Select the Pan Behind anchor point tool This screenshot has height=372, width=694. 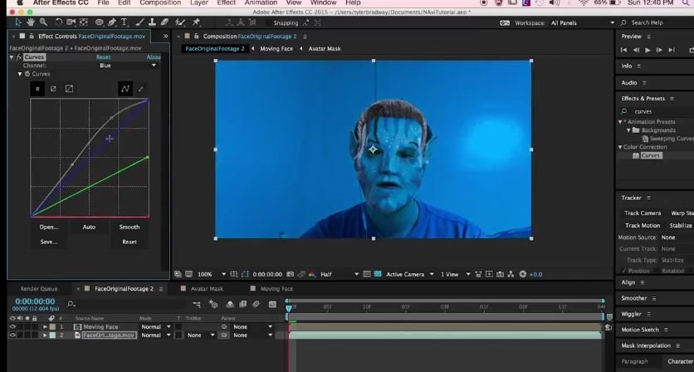[84, 22]
